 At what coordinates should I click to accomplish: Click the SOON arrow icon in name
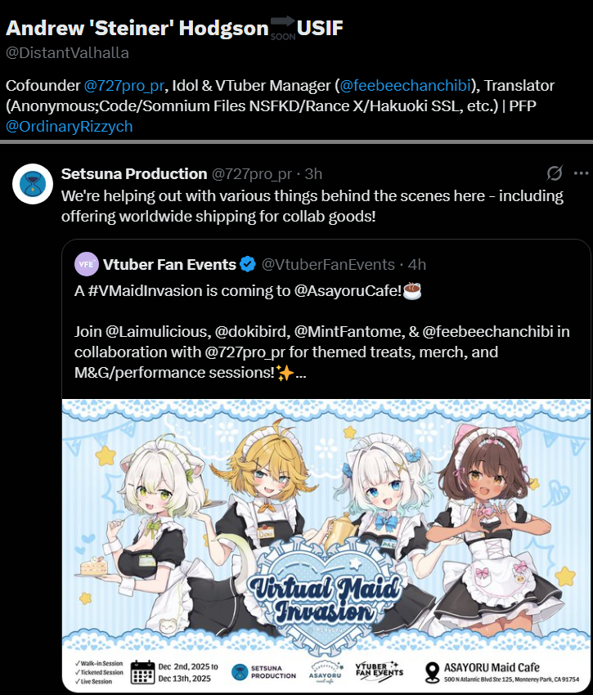point(283,29)
